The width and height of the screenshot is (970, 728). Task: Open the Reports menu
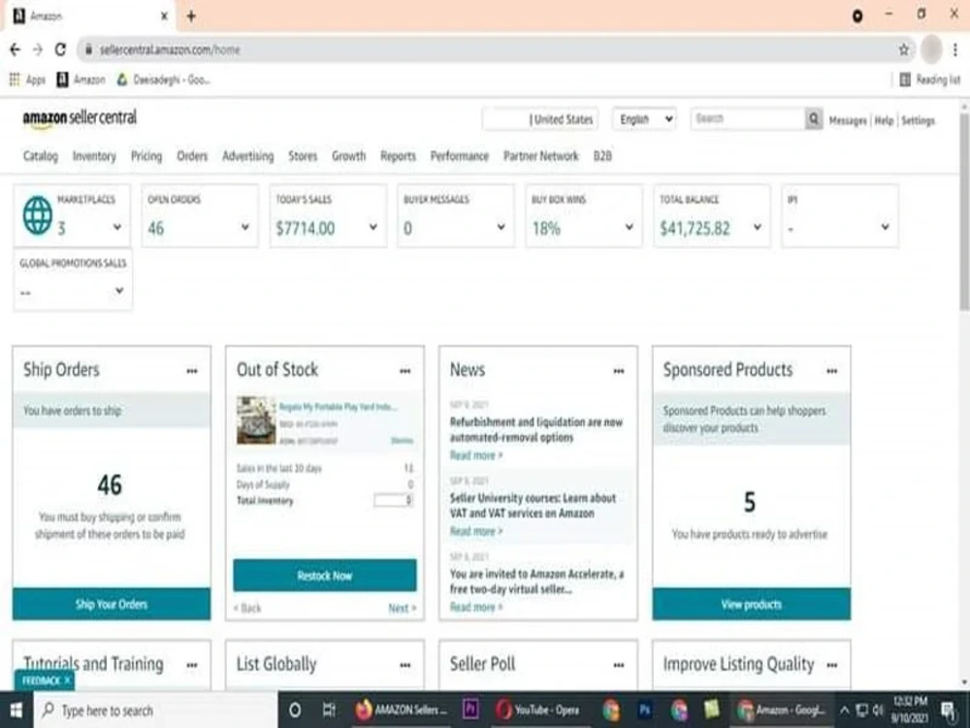[398, 156]
